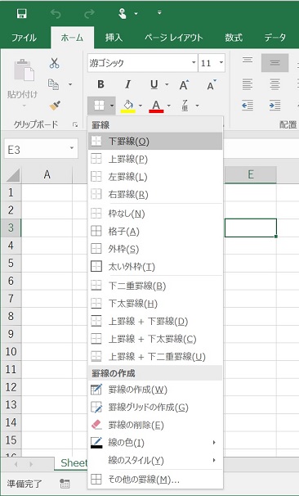Toggle touch/mouse mode icon

(123, 13)
